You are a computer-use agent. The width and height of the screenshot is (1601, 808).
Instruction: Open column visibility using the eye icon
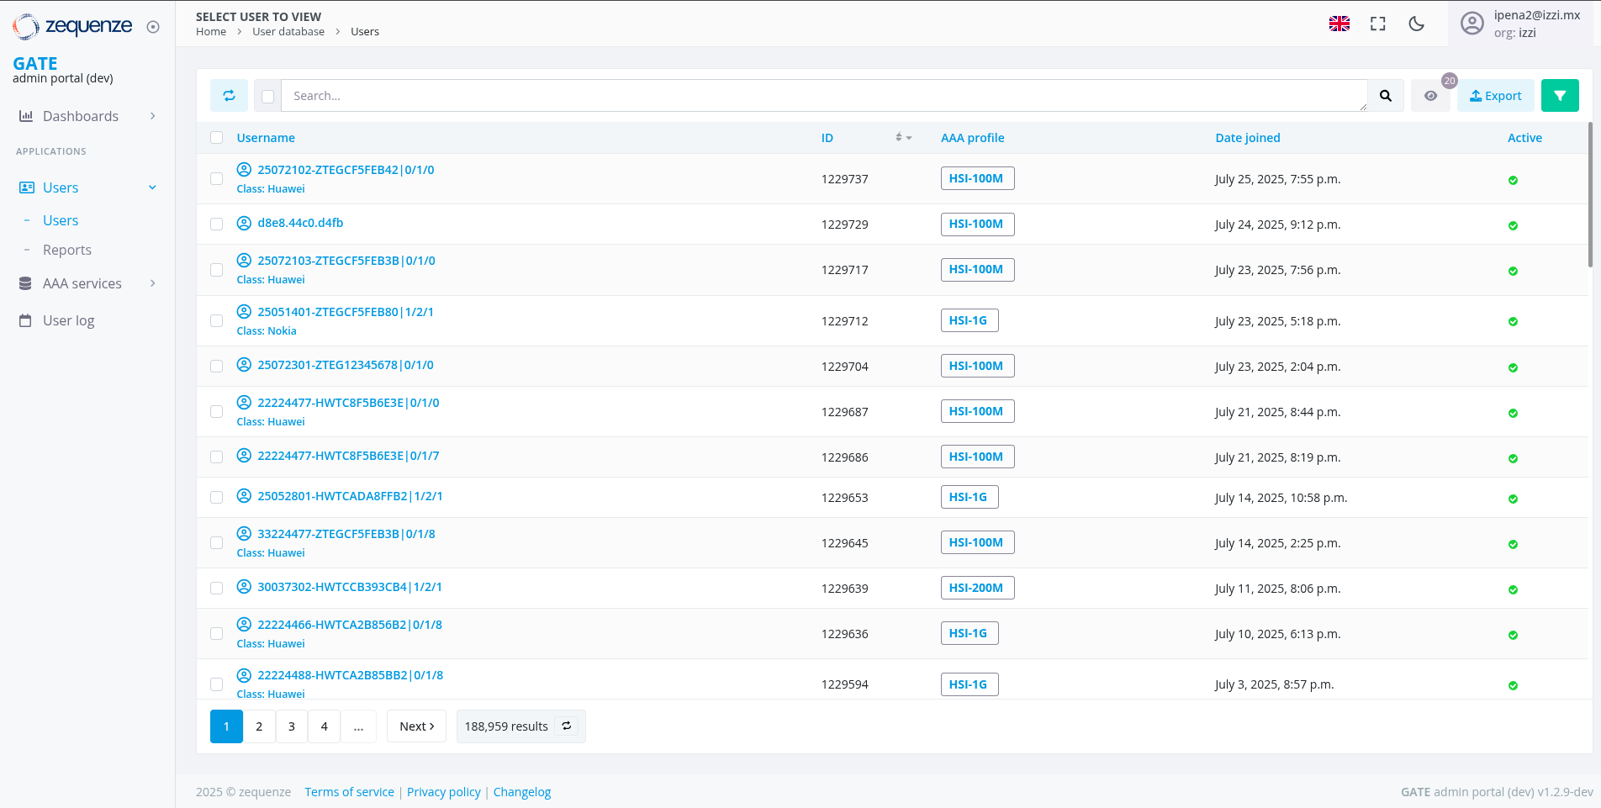point(1430,96)
